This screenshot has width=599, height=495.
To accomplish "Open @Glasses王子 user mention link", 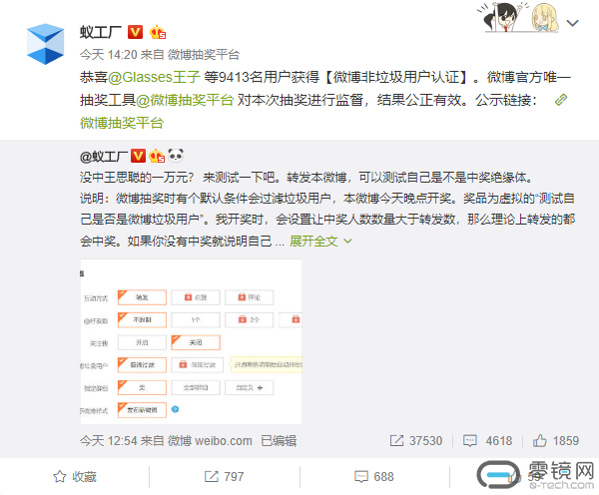I will click(154, 77).
